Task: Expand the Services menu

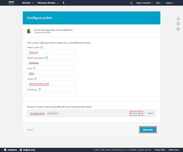Action: (x=28, y=3)
